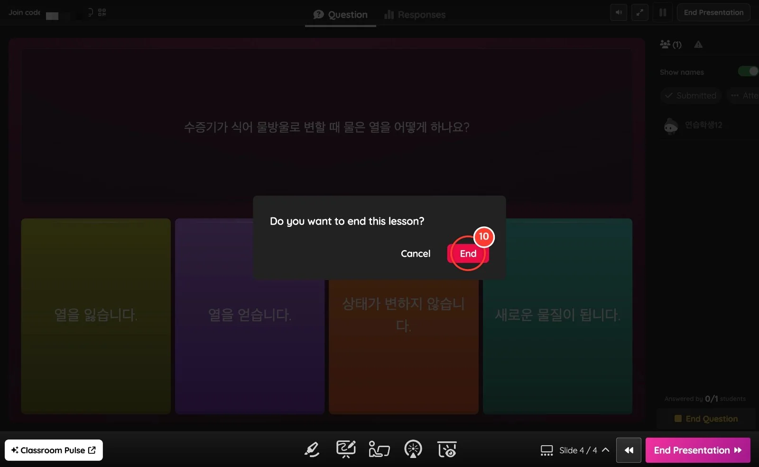Cancel the end lesson dialog
The width and height of the screenshot is (759, 467).
[x=416, y=253]
